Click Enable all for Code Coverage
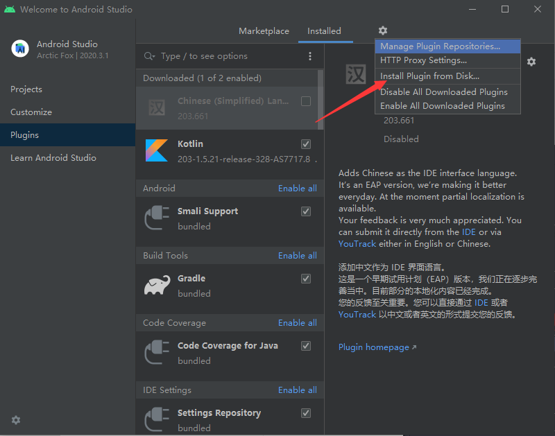Viewport: 555px width, 436px height. coord(298,322)
